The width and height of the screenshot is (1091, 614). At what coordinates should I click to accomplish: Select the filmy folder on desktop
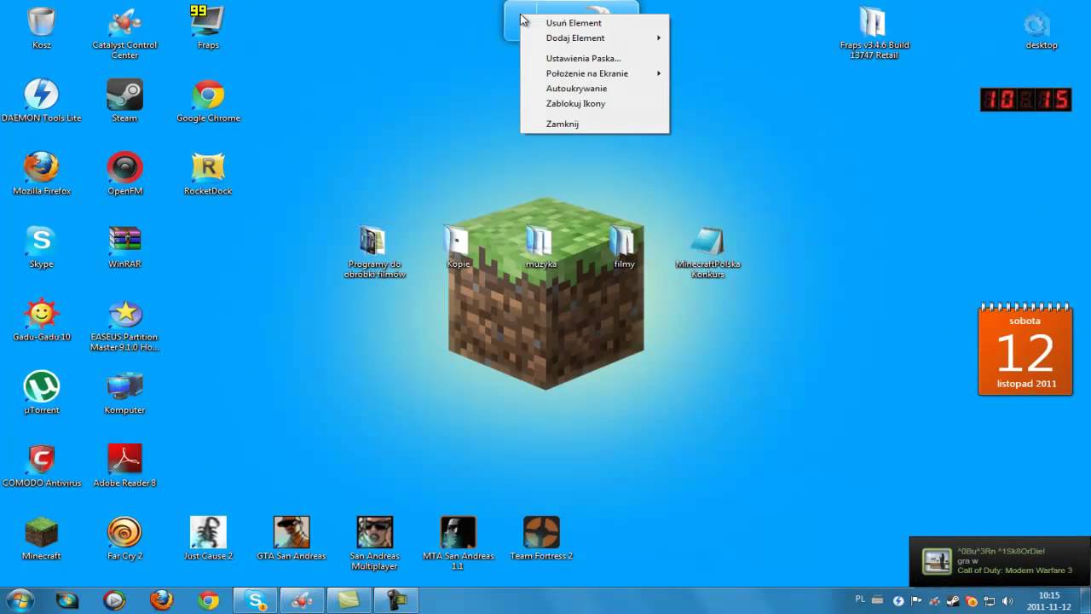[624, 247]
